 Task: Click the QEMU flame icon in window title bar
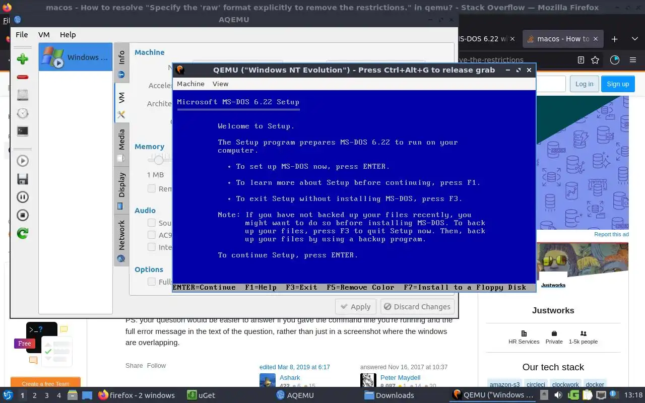tap(179, 70)
